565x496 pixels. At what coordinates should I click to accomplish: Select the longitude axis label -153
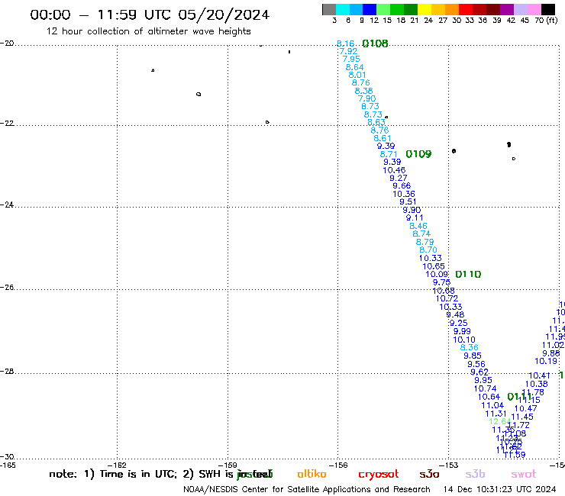(449, 465)
